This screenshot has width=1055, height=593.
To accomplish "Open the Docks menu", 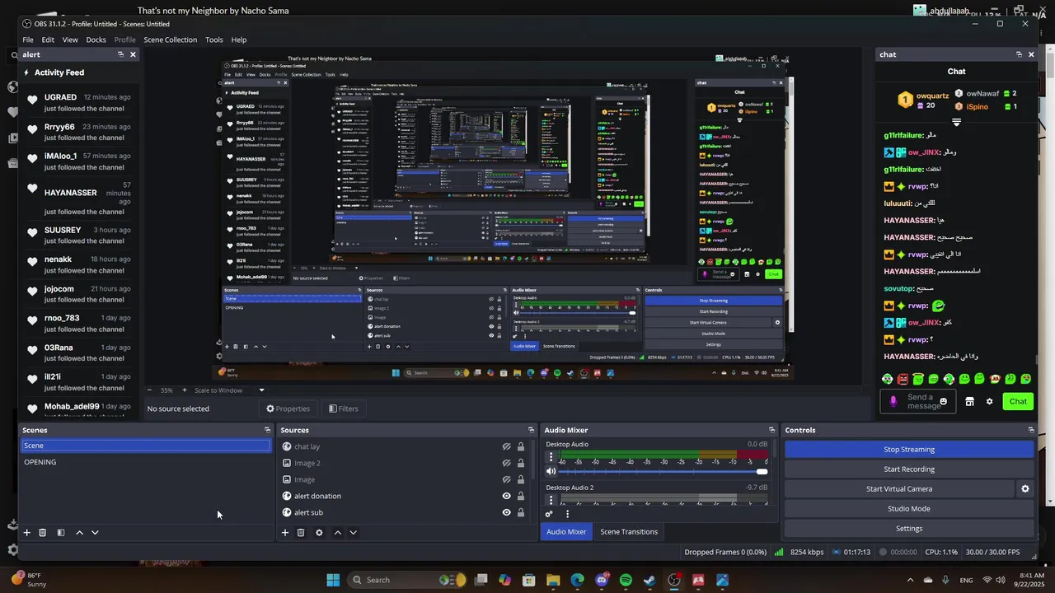I will tap(96, 40).
